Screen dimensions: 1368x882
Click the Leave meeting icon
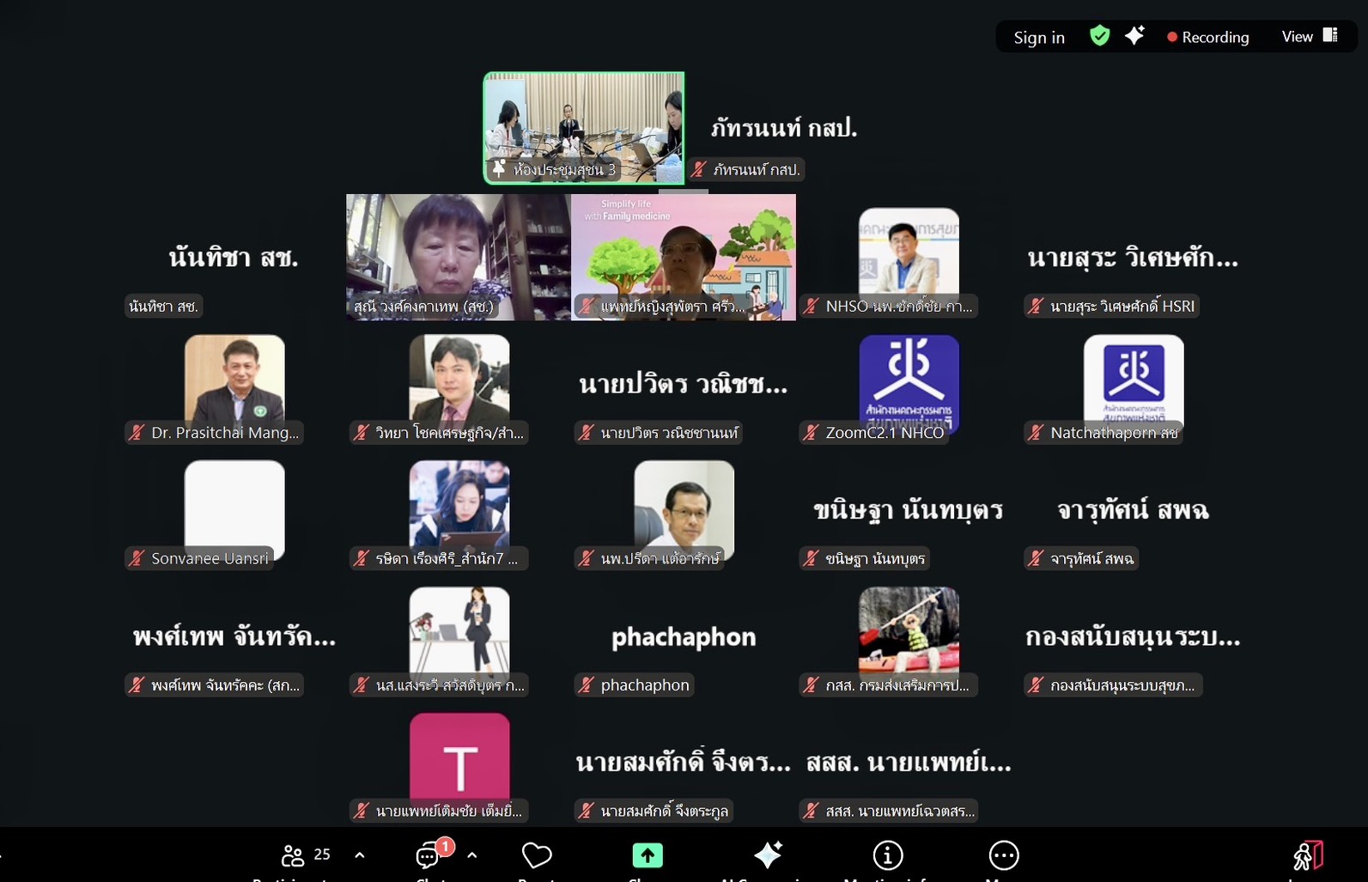coord(1307,855)
